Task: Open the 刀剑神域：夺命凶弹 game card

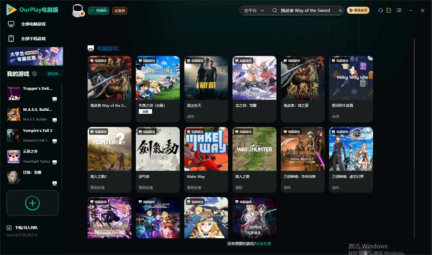Action: coord(302,160)
